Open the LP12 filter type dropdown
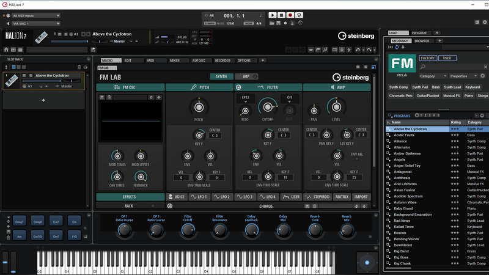This screenshot has width=489, height=275. pos(246,98)
